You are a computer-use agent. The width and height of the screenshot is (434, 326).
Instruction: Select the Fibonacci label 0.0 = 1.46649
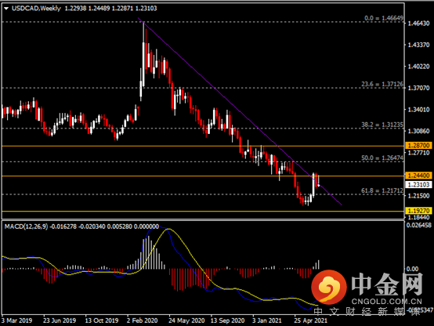point(384,18)
